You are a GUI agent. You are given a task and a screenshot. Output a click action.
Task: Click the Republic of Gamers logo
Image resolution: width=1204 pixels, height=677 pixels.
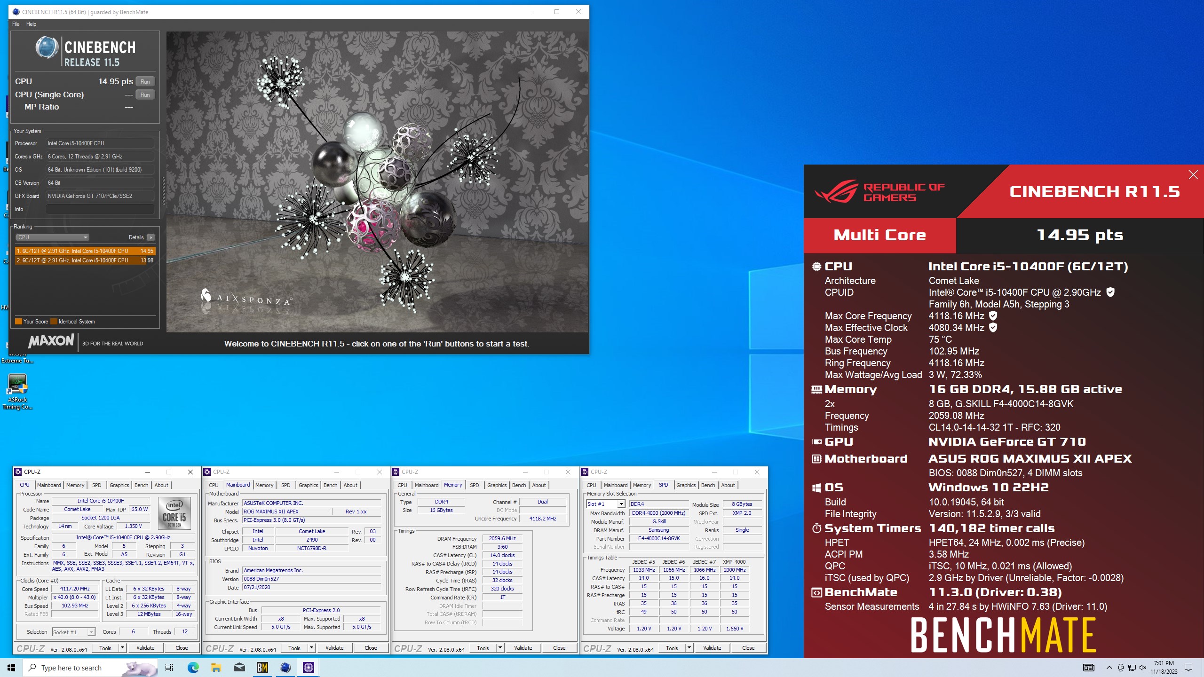tap(880, 192)
